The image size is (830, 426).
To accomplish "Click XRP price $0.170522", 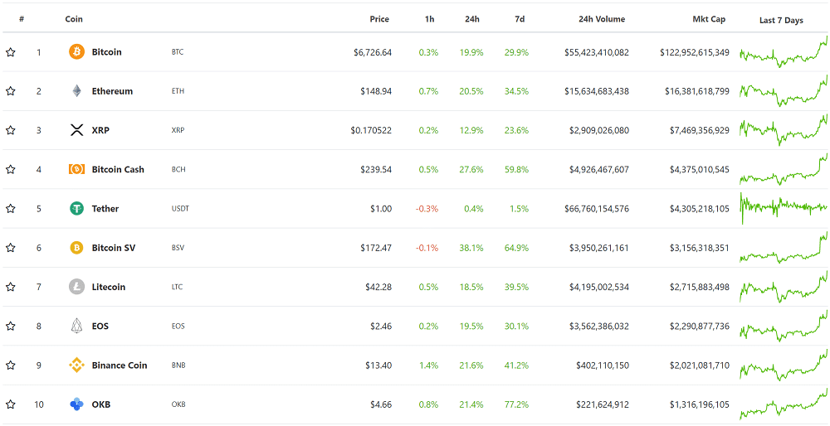I will 371,131.
